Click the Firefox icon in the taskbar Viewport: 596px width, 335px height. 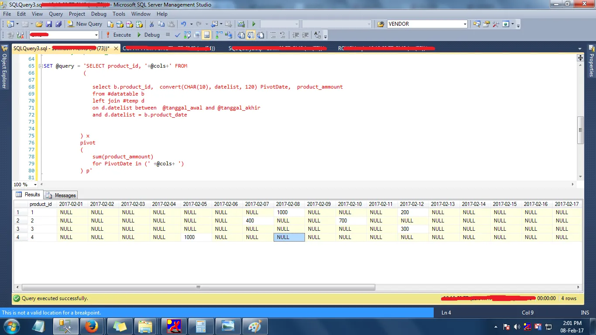pos(92,326)
